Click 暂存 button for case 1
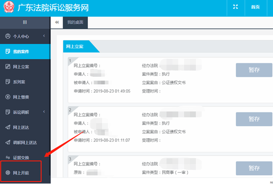This screenshot has height=184, width=273. click(x=254, y=70)
